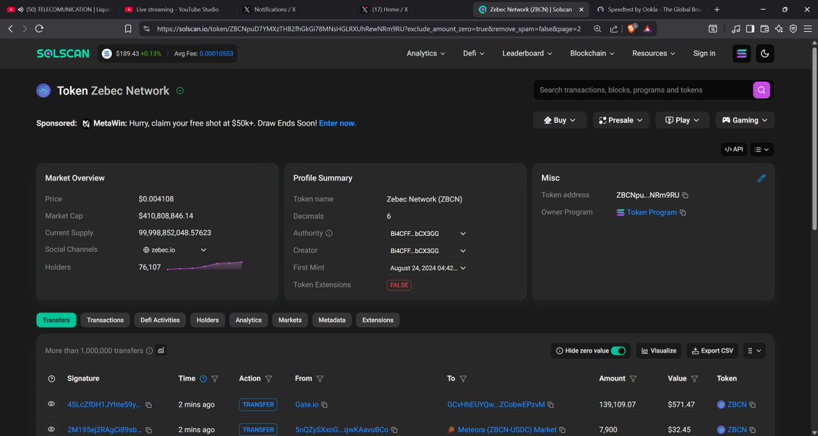The image size is (818, 436).
Task: Open the transfers chart icon
Action: [x=161, y=351]
